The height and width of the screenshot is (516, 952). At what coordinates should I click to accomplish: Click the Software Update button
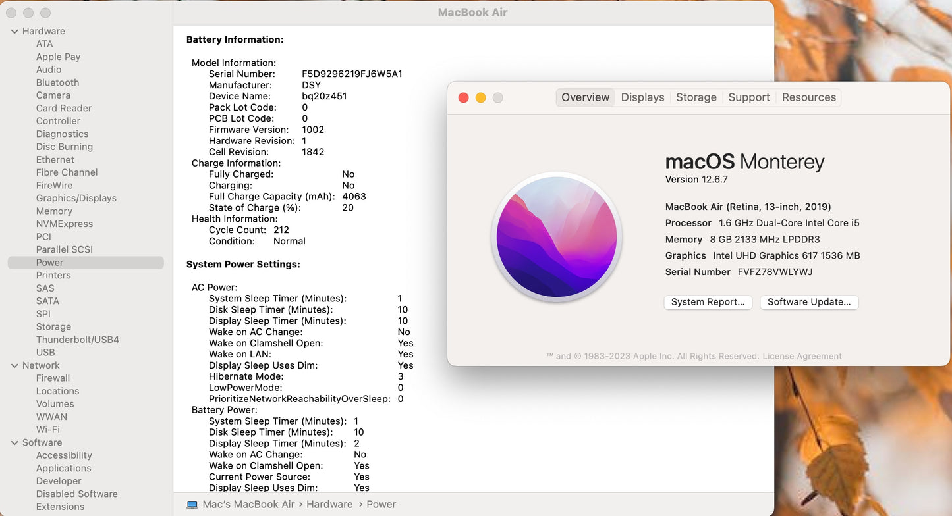pyautogui.click(x=809, y=302)
